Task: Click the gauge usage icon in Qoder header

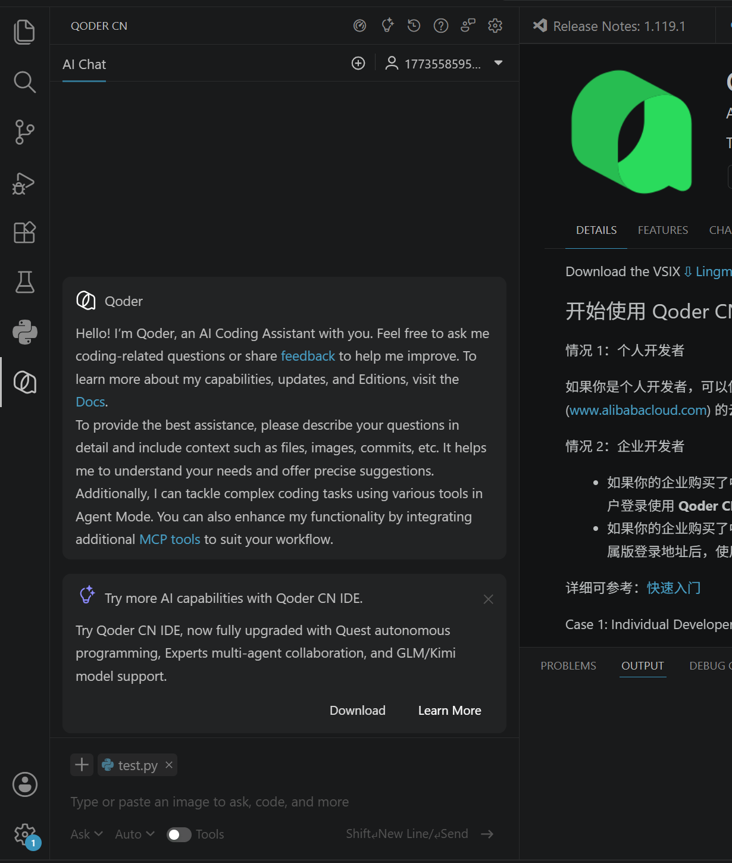Action: (359, 26)
